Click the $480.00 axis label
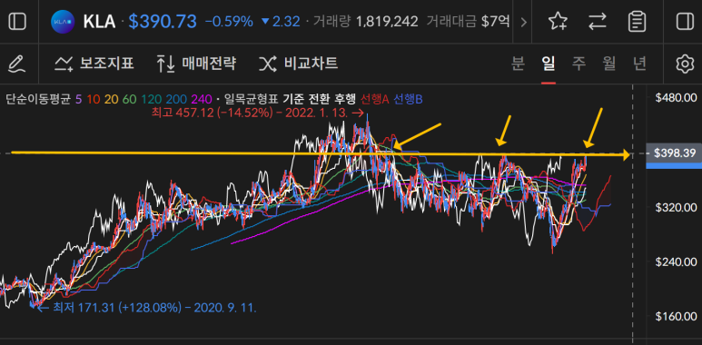 tap(675, 97)
